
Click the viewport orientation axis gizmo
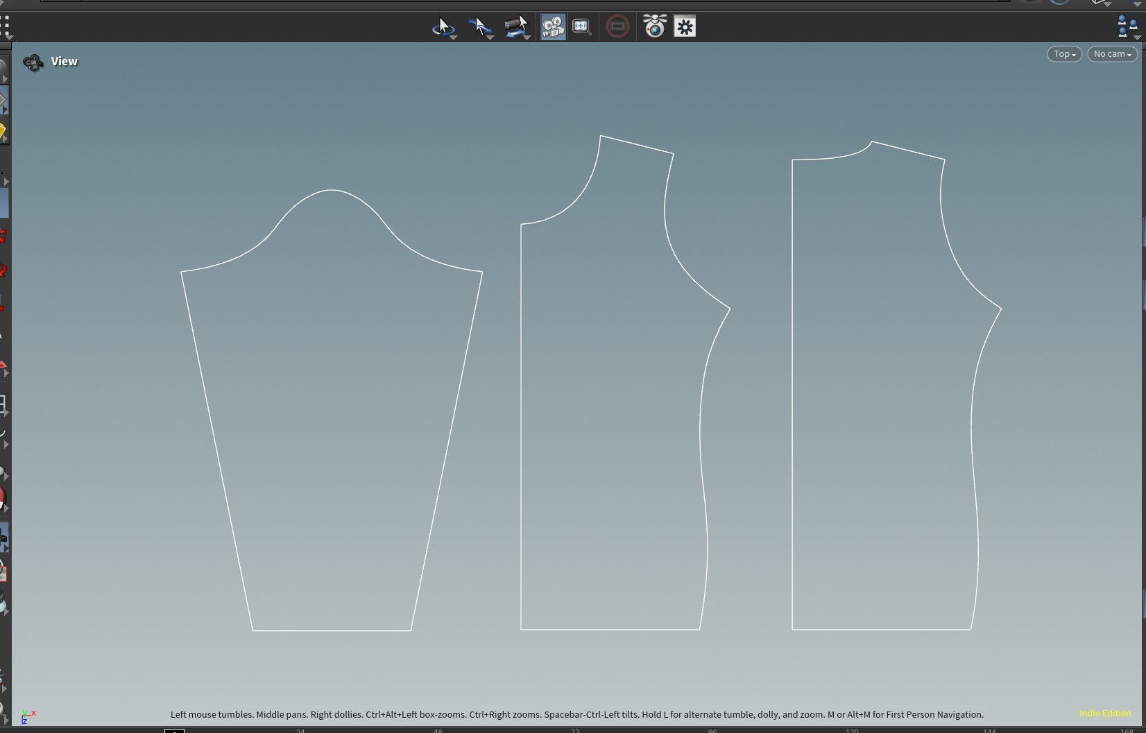point(28,716)
